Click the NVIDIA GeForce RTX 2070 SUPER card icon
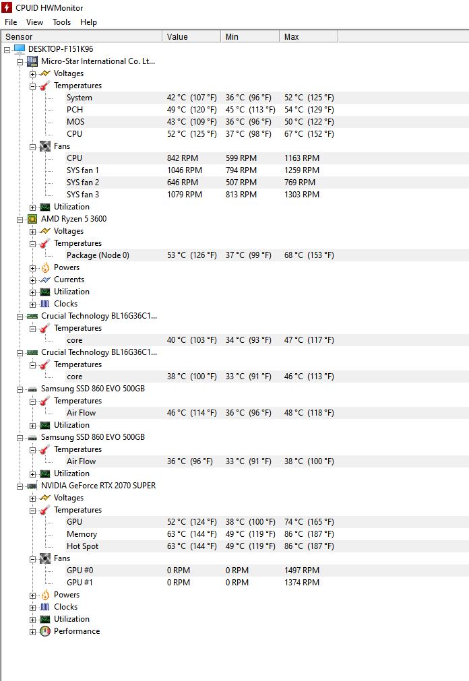The image size is (469, 681). pyautogui.click(x=32, y=486)
